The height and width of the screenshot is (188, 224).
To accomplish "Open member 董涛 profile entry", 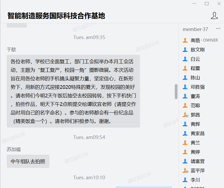I will 195,96.
